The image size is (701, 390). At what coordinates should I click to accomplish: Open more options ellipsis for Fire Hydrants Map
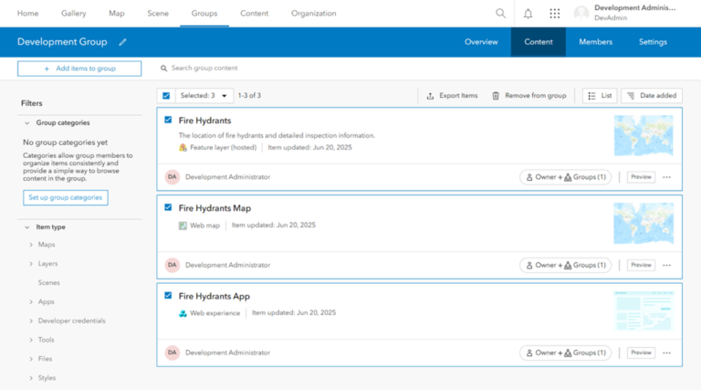pyautogui.click(x=666, y=265)
